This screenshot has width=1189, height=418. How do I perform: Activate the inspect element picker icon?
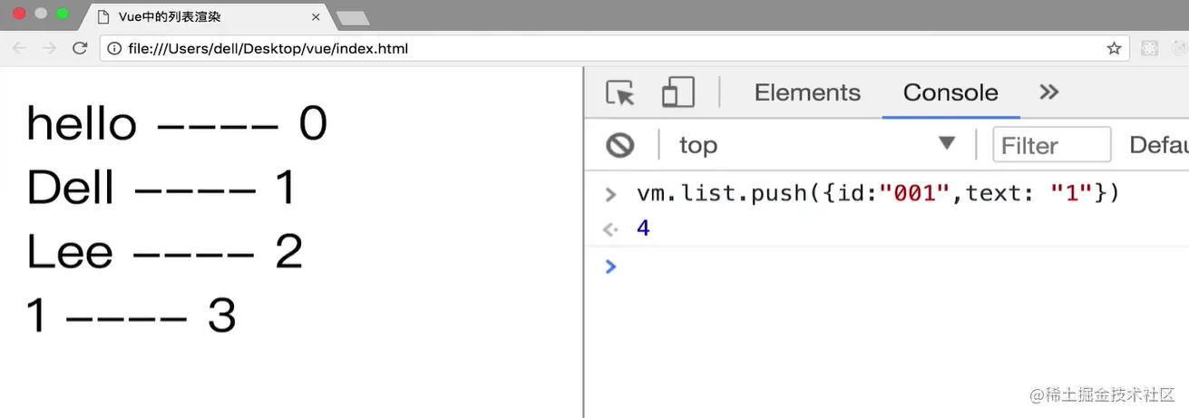click(x=620, y=92)
